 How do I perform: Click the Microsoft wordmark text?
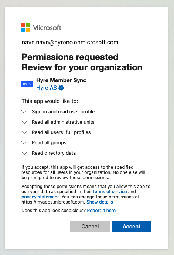[47, 28]
